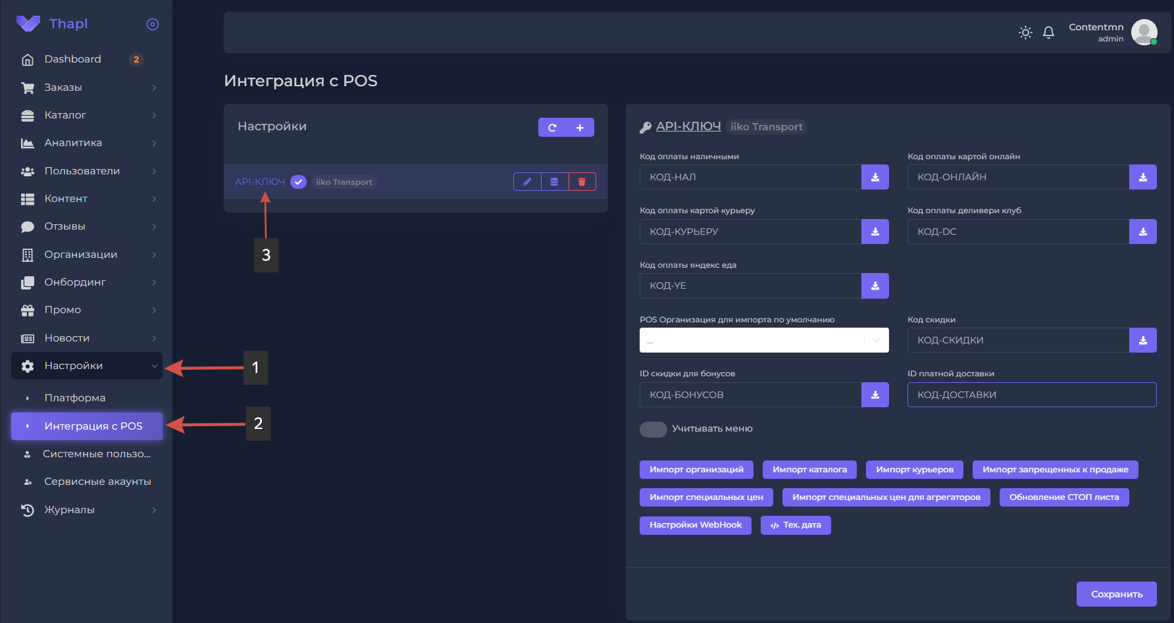1174x623 pixels.
Task: Toggle the sidebar pin circle icon
Action: coord(153,24)
